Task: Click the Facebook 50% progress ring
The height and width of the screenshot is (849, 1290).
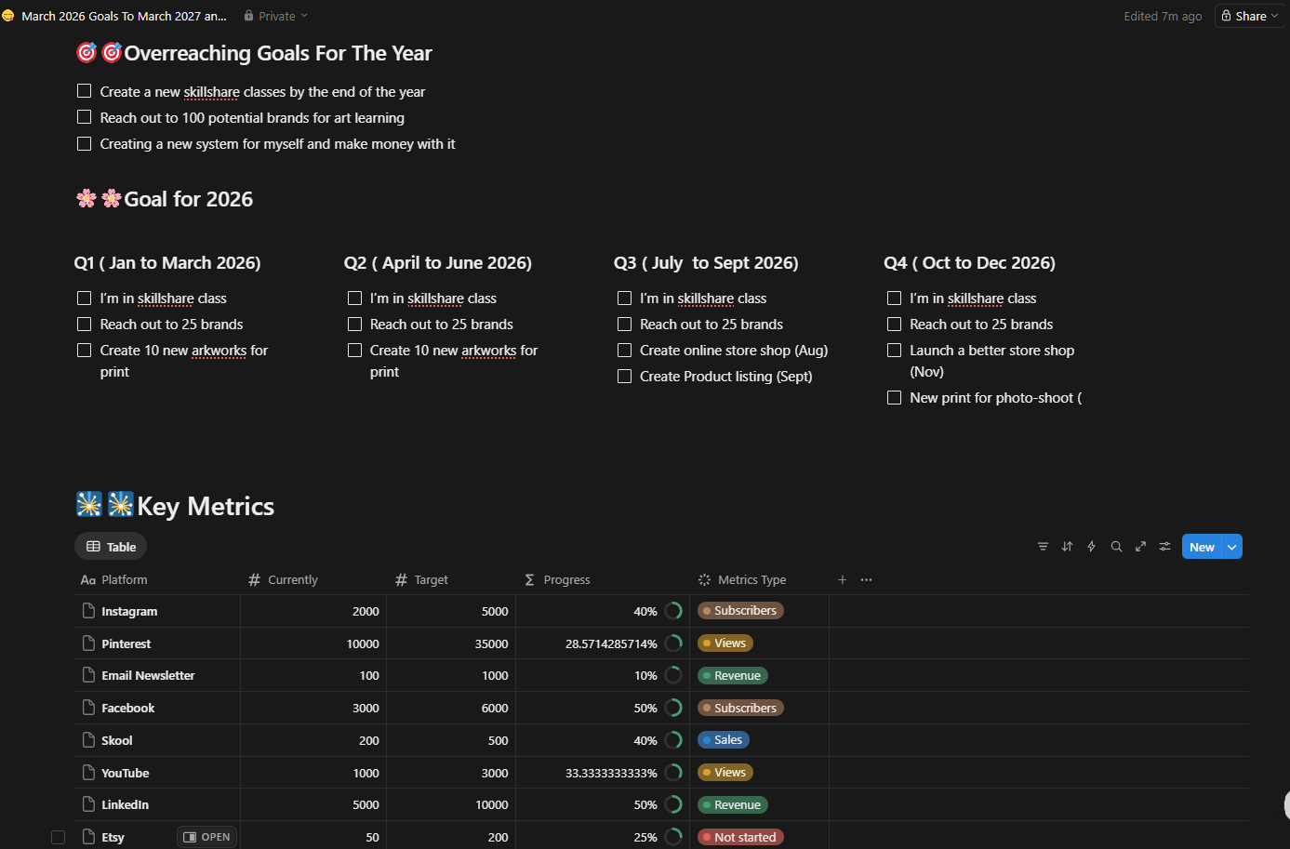Action: pyautogui.click(x=673, y=708)
